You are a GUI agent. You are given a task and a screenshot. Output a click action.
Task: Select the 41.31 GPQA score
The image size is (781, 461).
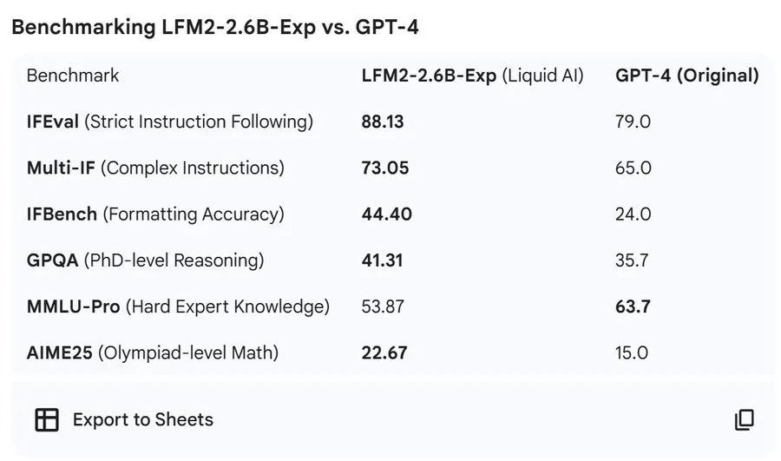[x=382, y=260]
